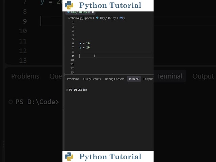216x162 pixels.
Task: Click the Python file icon in breadcrumb
Action: pyautogui.click(x=97, y=18)
